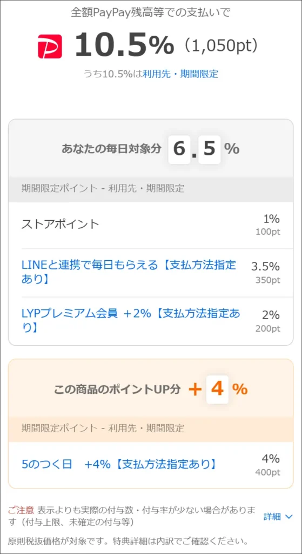This screenshot has width=302, height=554.
Task: Click the (1,050pt) total points text
Action: (x=220, y=45)
